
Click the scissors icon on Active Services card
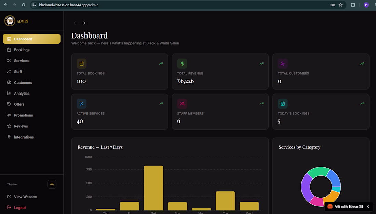point(82,104)
